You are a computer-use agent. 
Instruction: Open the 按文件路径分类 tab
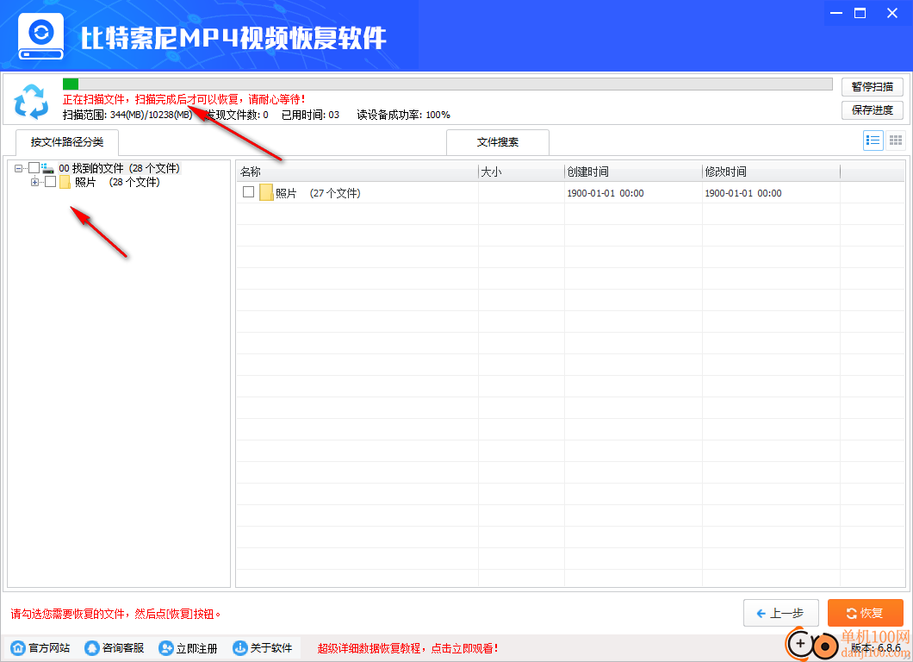(67, 142)
